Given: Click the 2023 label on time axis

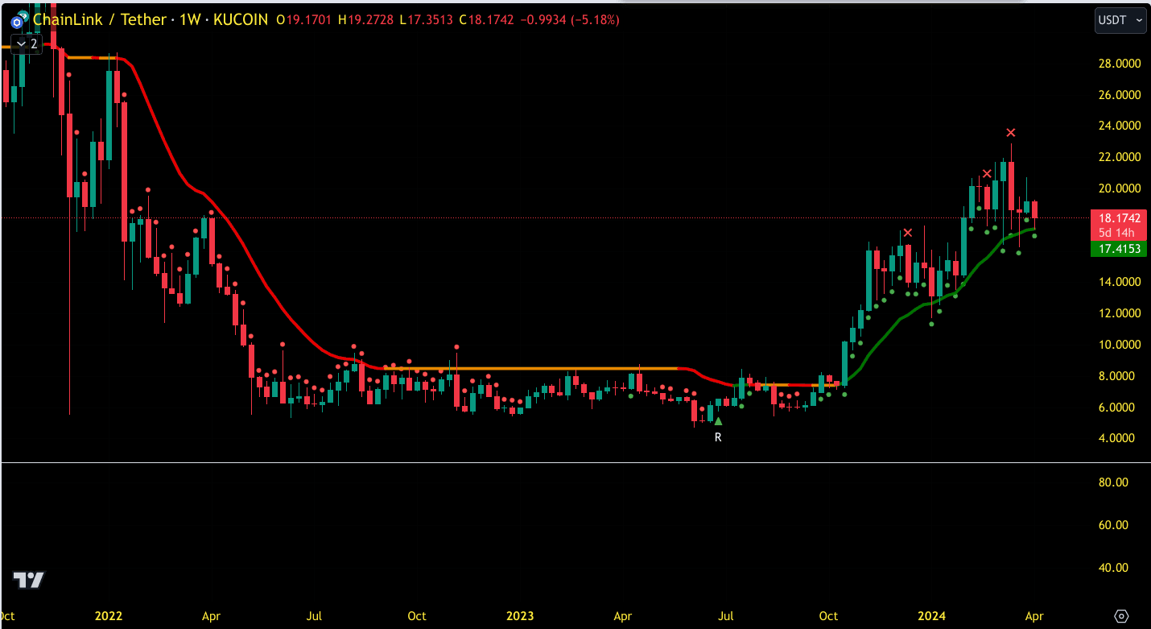Looking at the screenshot, I should [520, 616].
